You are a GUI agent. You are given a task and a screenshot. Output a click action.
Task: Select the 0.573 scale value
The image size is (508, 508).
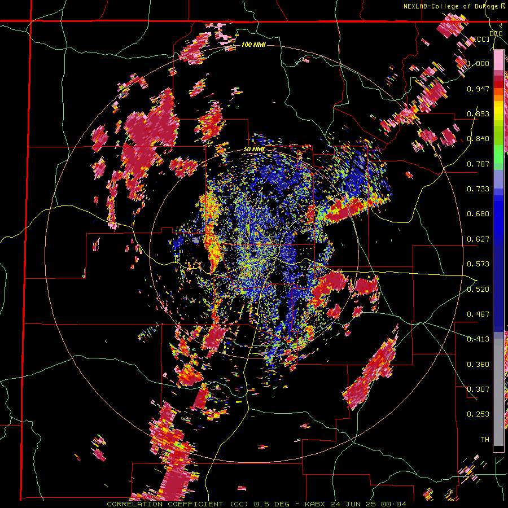click(478, 264)
